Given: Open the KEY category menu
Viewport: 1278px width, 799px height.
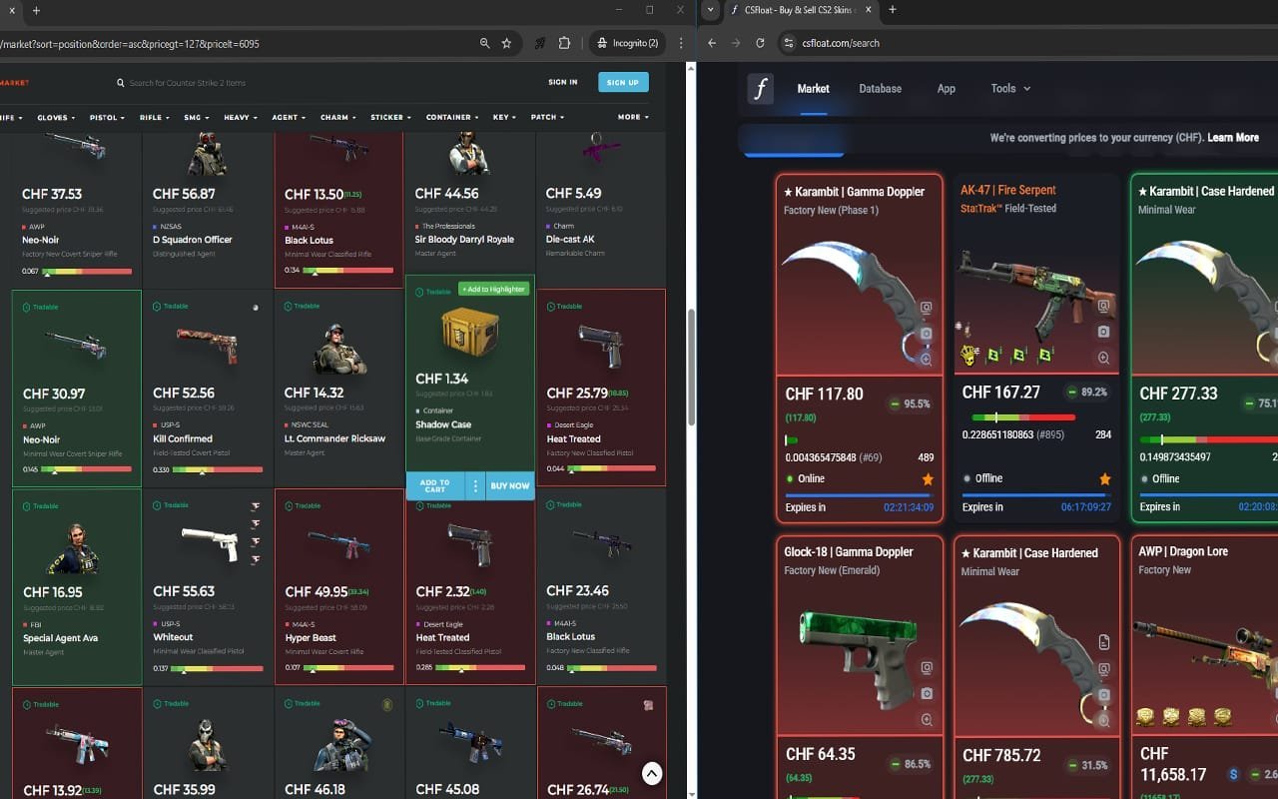Looking at the screenshot, I should 504,118.
